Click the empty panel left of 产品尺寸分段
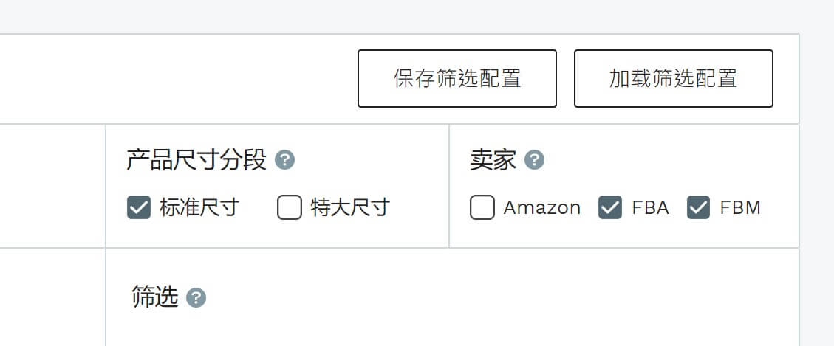834x346 pixels. pos(52,186)
